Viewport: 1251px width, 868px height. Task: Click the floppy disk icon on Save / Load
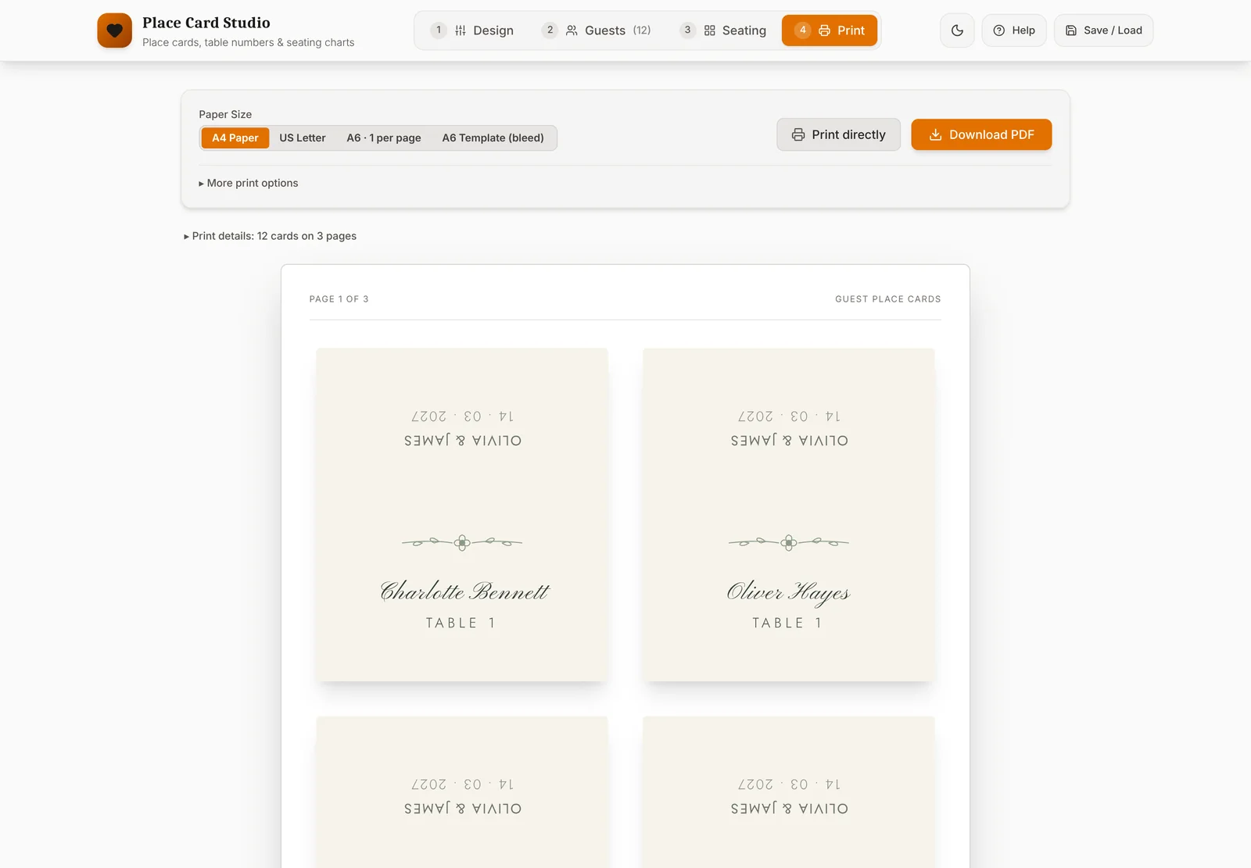(1071, 30)
